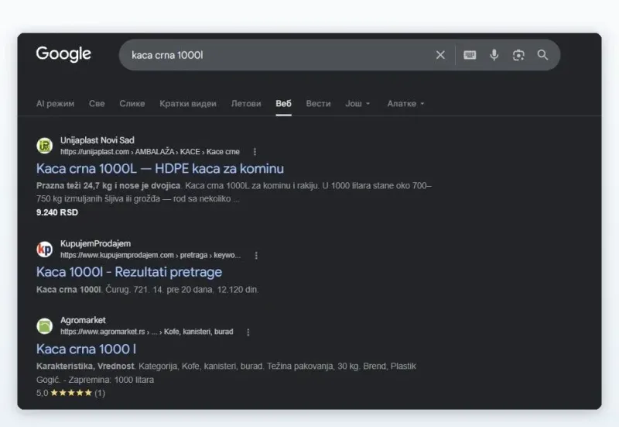This screenshot has height=427, width=619.
Task: Open the Вести tab
Action: (x=318, y=104)
